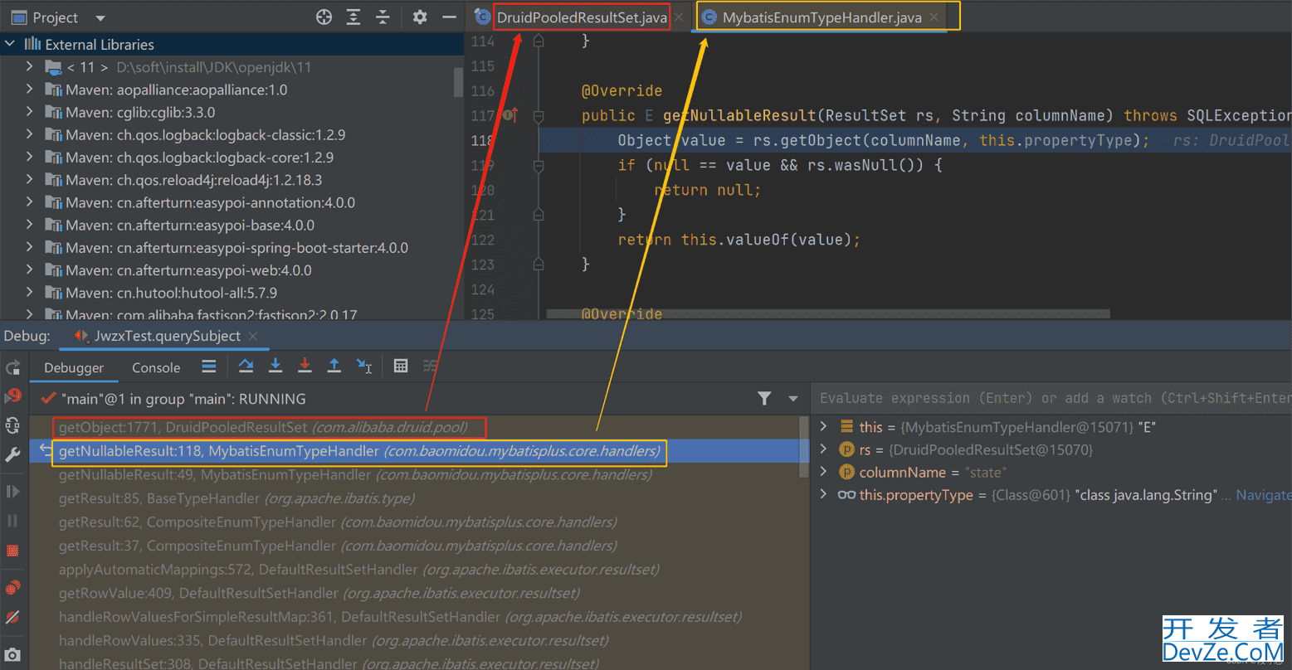Image resolution: width=1292 pixels, height=670 pixels.
Task: Click the Evaluate Expression calculator icon
Action: [401, 366]
